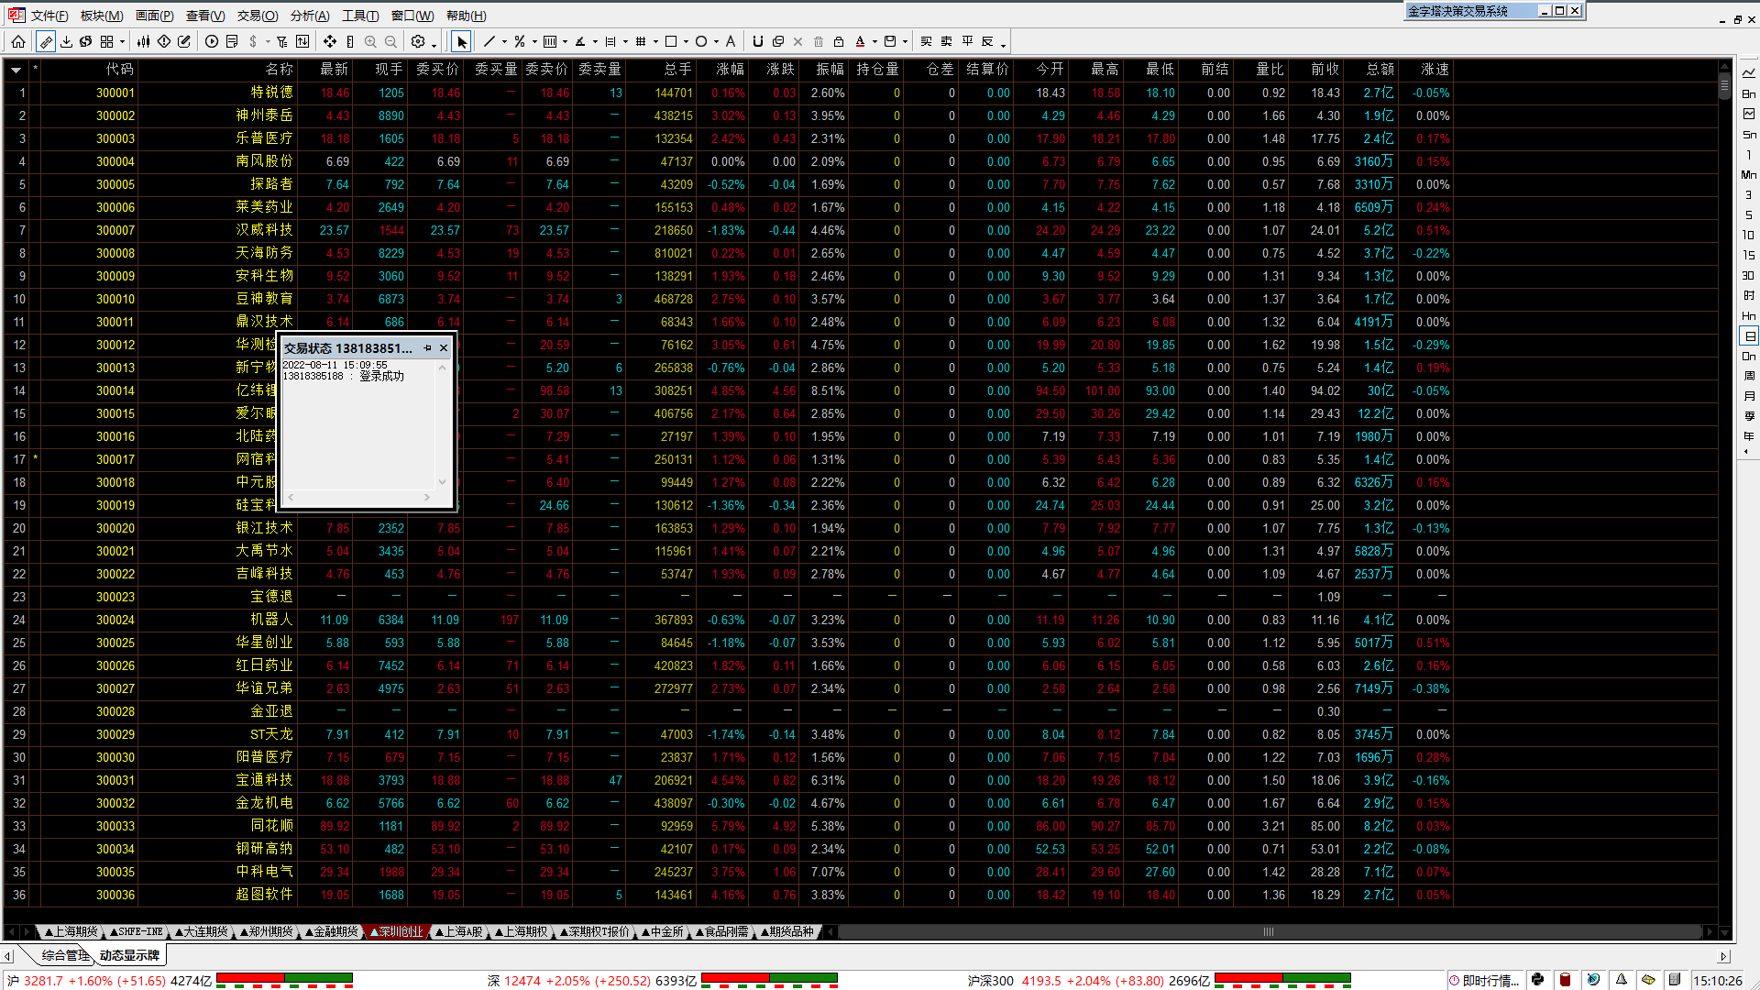Select stock row 300001 特锐德

[862, 93]
